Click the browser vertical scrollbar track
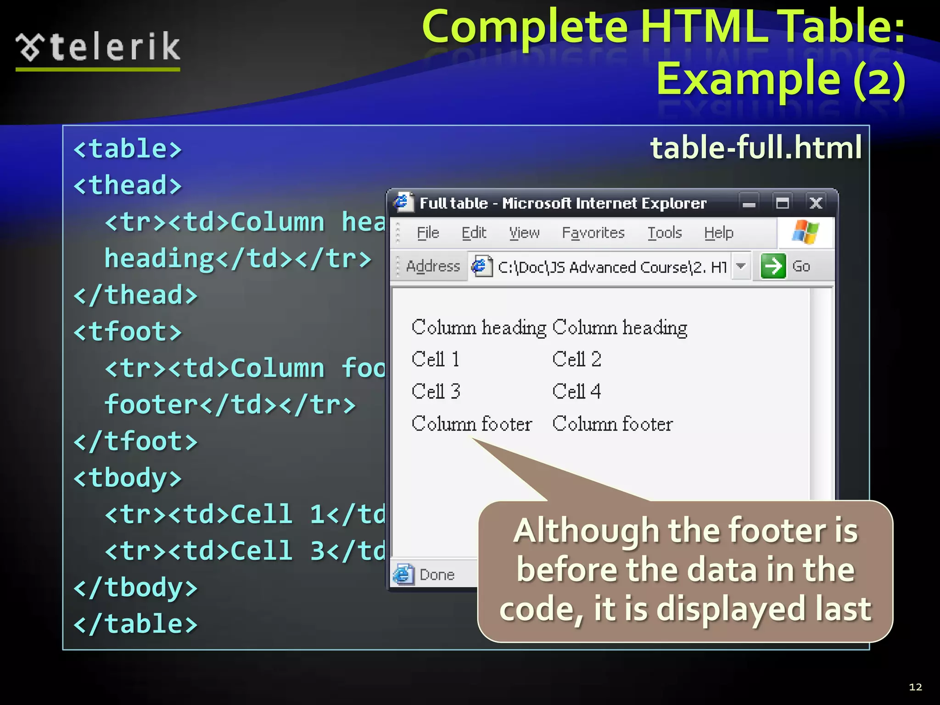Image resolution: width=940 pixels, height=705 pixels. (x=822, y=390)
